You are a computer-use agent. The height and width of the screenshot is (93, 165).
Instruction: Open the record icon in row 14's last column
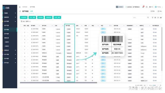154,74
